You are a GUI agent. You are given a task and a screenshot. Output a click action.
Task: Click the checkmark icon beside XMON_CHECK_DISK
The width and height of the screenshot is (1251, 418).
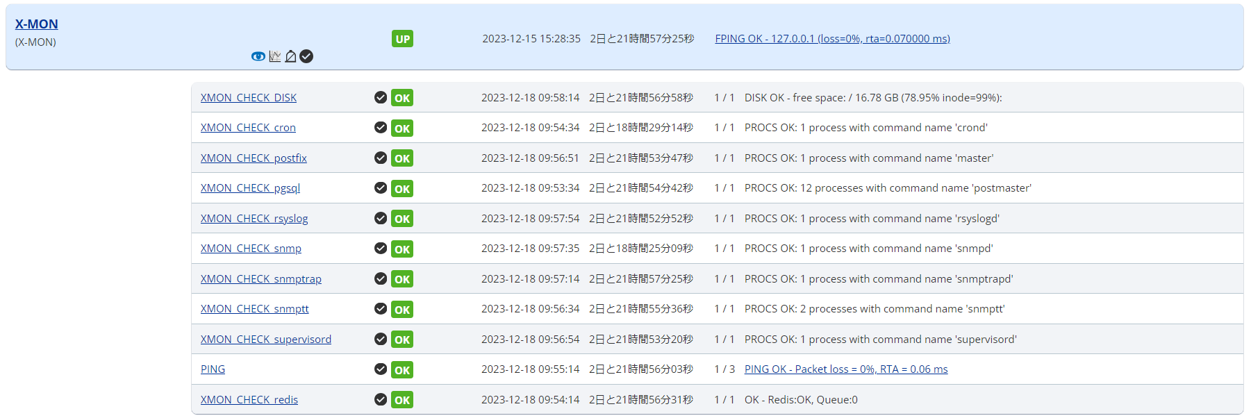coord(381,97)
